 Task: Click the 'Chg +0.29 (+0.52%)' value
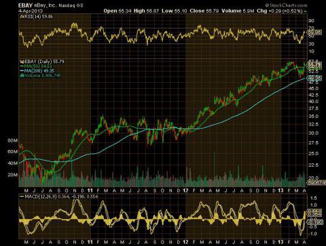point(279,11)
